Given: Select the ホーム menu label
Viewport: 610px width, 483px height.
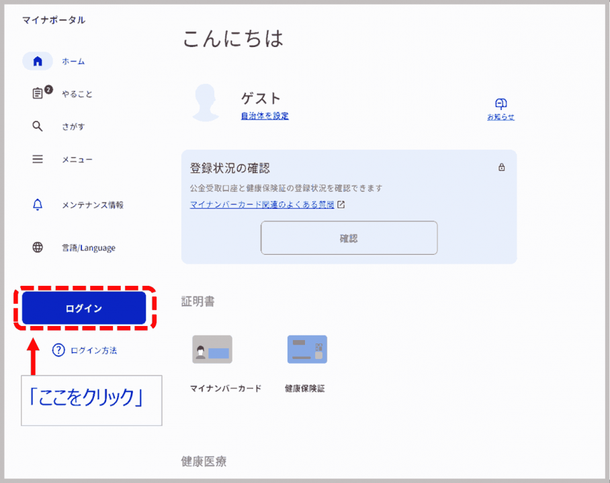Looking at the screenshot, I should pos(73,61).
